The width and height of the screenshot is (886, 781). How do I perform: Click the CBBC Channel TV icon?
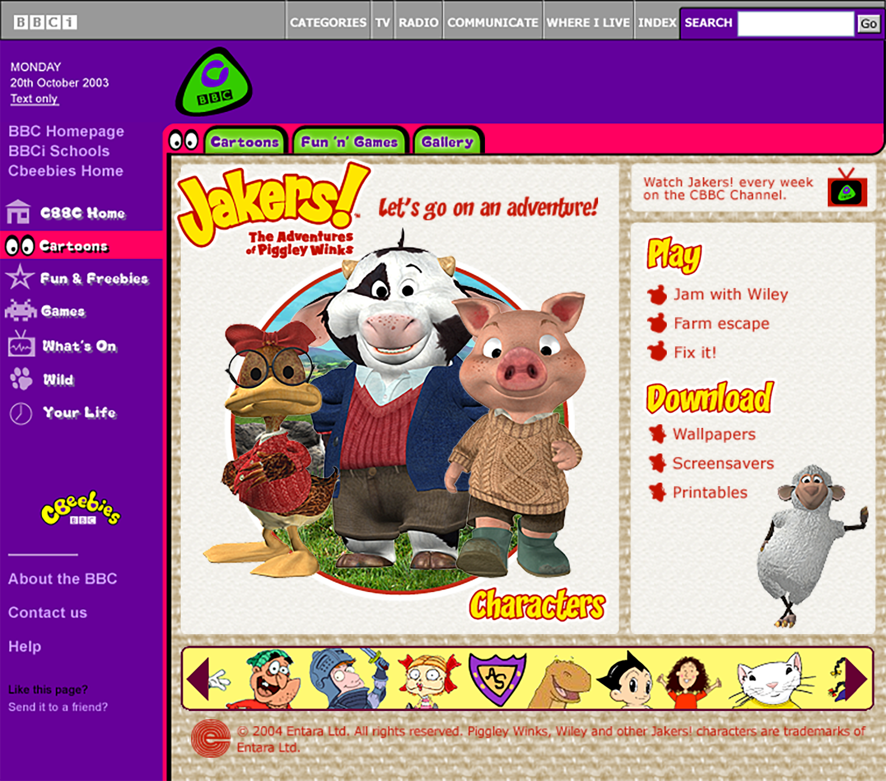coord(847,188)
